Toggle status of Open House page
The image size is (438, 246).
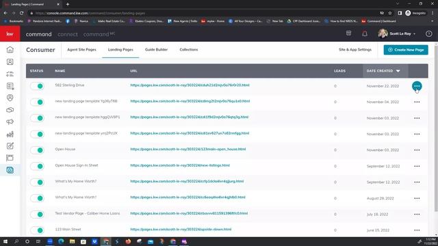[37, 150]
